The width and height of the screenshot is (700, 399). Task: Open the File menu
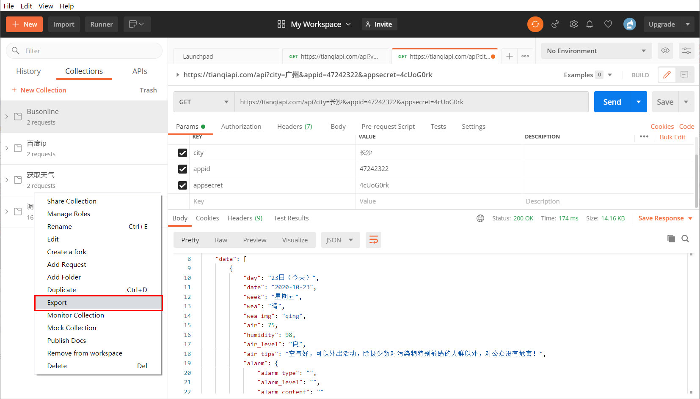8,6
